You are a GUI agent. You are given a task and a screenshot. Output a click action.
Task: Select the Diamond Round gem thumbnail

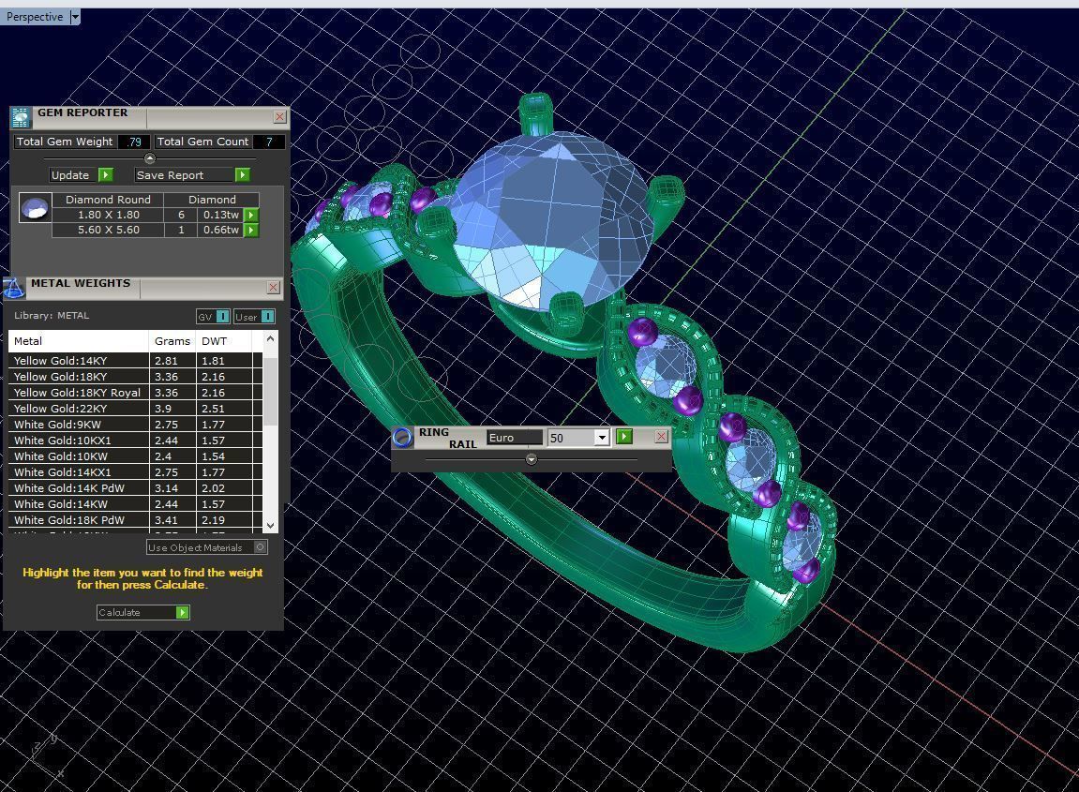coord(35,207)
